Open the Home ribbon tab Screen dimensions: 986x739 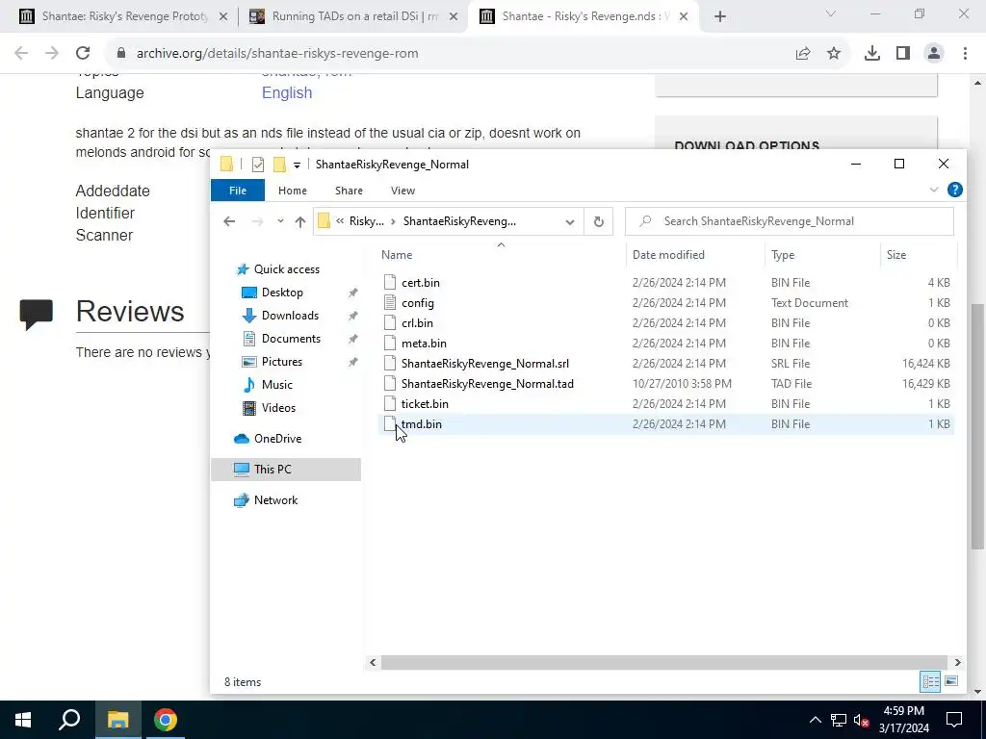(x=293, y=191)
